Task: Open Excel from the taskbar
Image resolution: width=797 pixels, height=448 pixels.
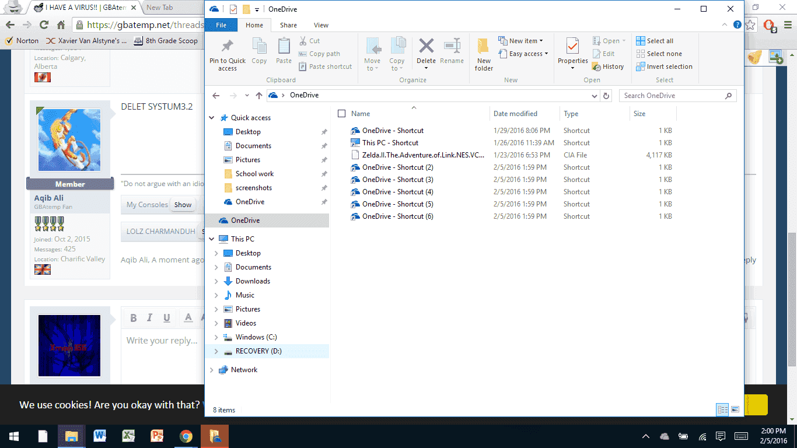Action: point(128,436)
